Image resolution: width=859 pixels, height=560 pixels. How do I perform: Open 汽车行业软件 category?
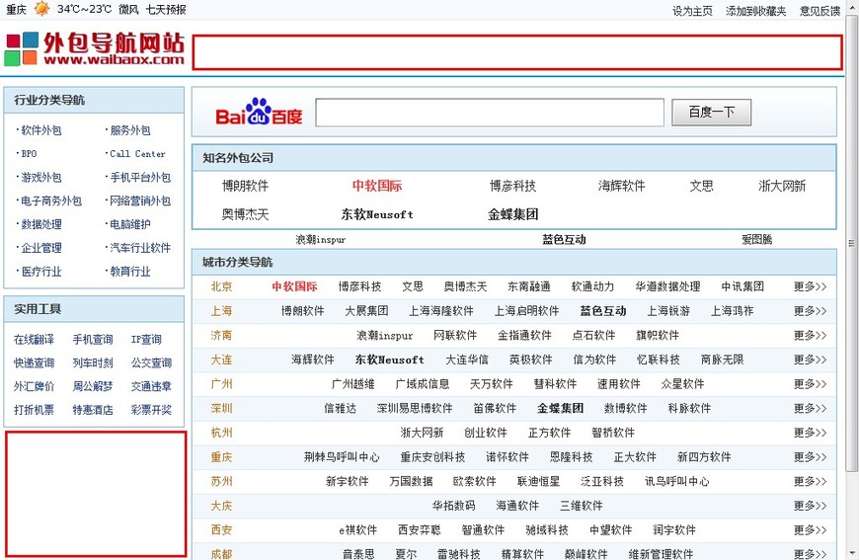[140, 248]
